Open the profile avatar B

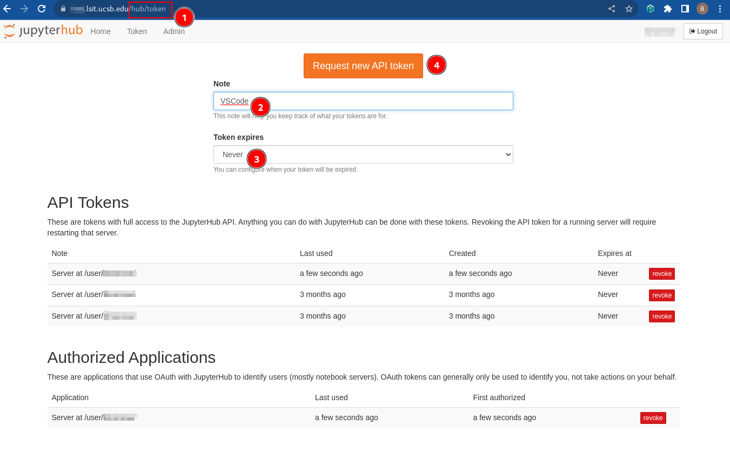point(702,9)
